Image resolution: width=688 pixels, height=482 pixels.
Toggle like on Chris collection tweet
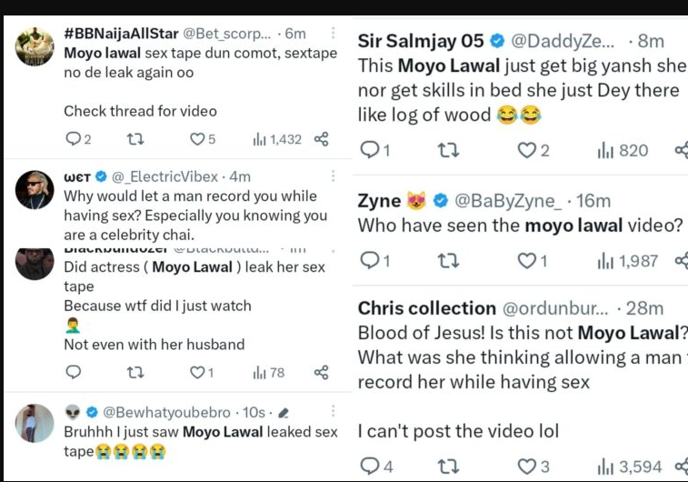click(x=527, y=467)
